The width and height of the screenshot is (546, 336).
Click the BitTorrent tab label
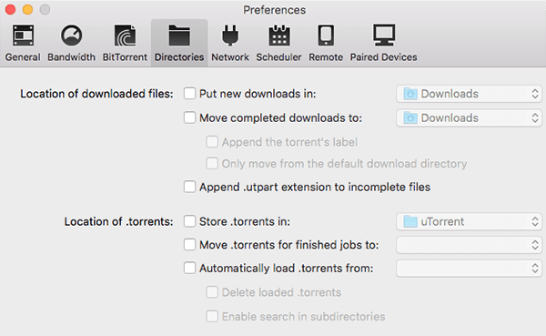click(x=125, y=57)
